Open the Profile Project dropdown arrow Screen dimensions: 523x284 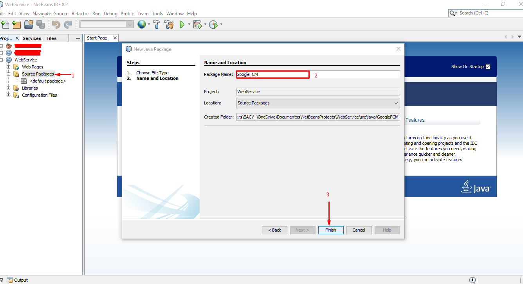(x=221, y=24)
